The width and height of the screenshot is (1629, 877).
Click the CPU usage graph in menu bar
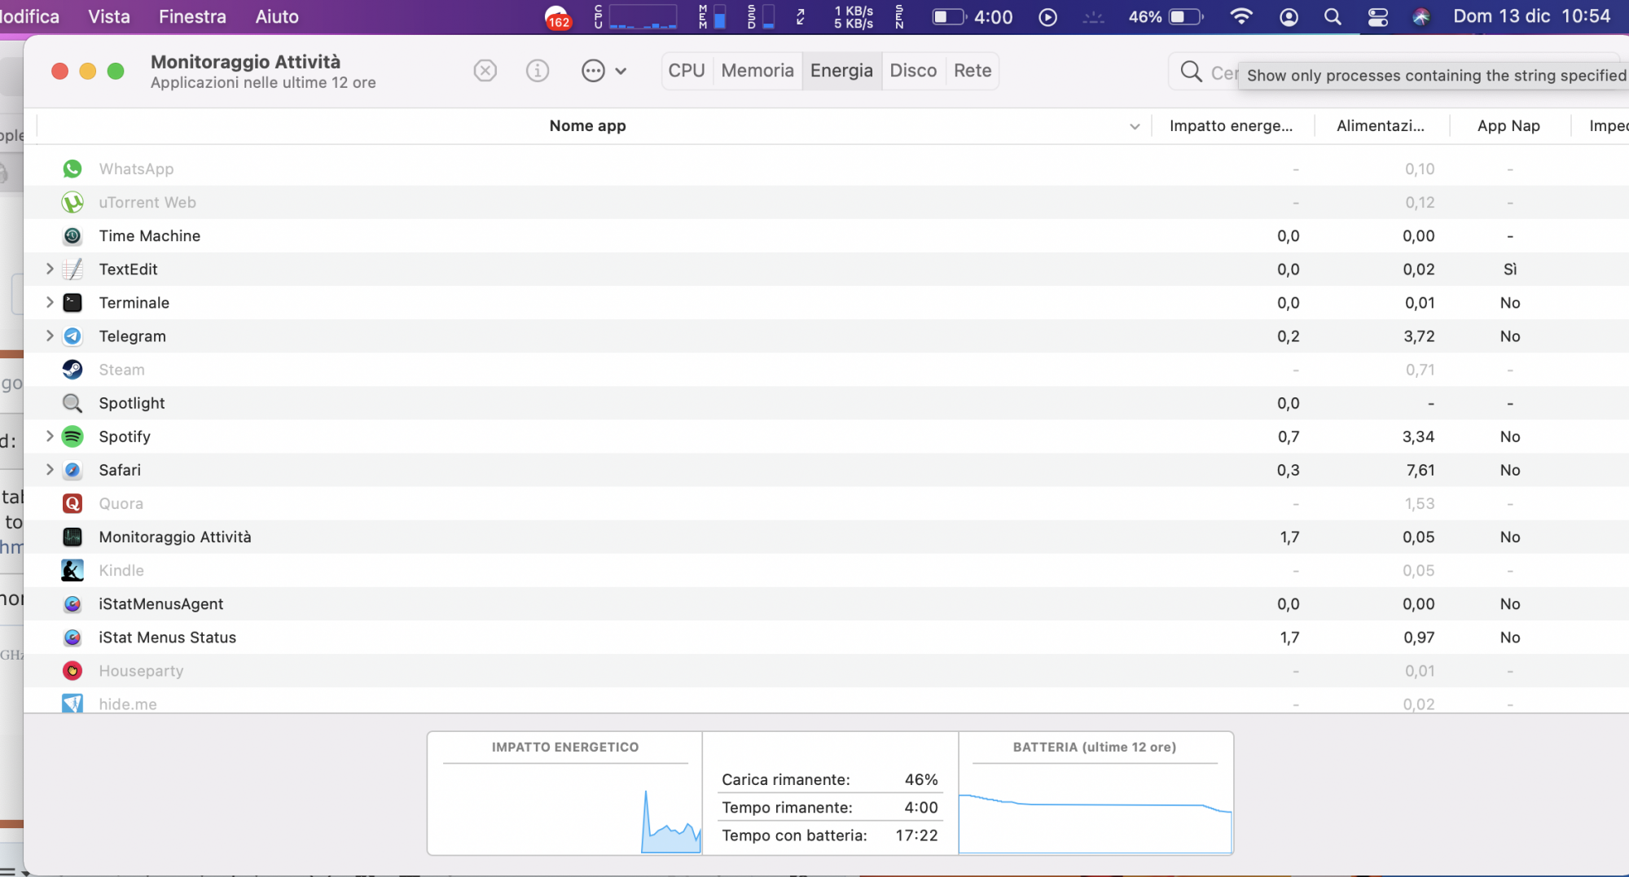(x=643, y=16)
